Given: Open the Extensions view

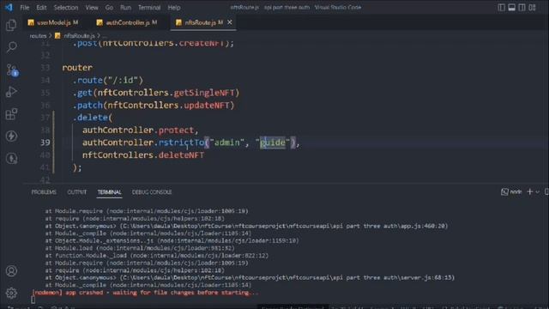Looking at the screenshot, I should pos(11,114).
